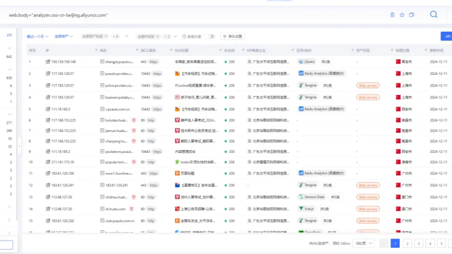The image size is (452, 254).
Task: Click the sort icon on 域名 column
Action: pos(96,50)
